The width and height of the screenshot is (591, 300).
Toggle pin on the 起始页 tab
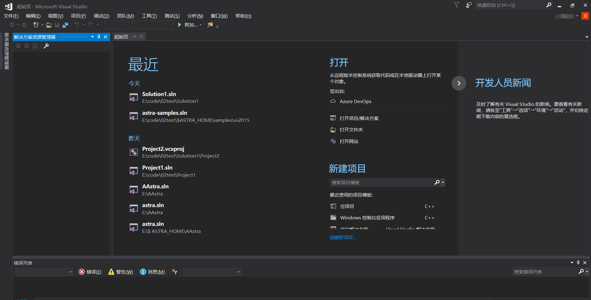pyautogui.click(x=134, y=37)
